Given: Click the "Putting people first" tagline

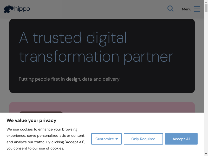Looking at the screenshot, I should (69, 79).
